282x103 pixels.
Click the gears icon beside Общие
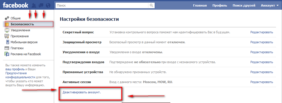point(7,18)
